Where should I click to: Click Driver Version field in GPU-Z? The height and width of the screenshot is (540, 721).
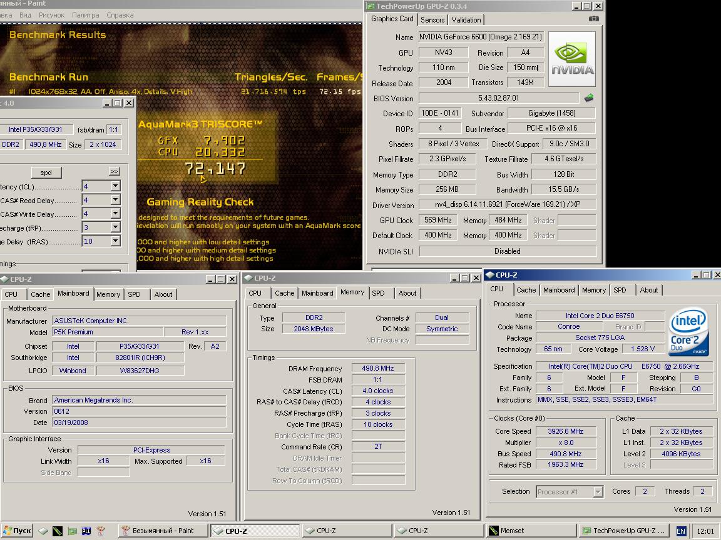[x=508, y=204]
